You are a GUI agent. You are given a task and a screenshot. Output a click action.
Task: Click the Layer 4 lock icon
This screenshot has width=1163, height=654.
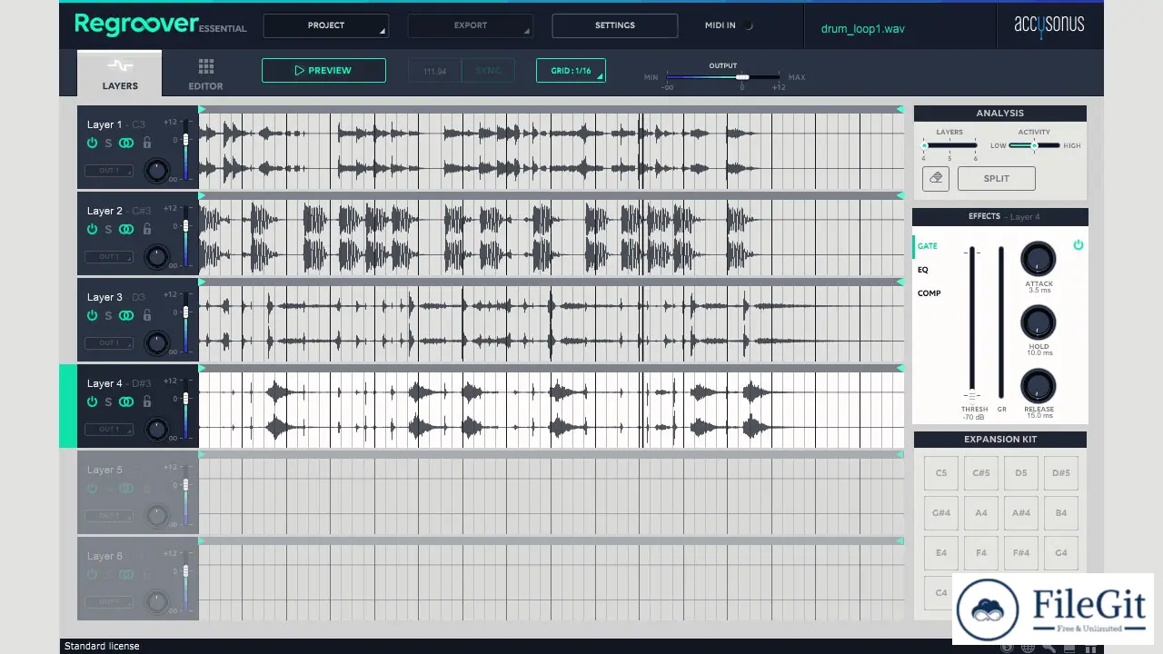click(x=147, y=401)
